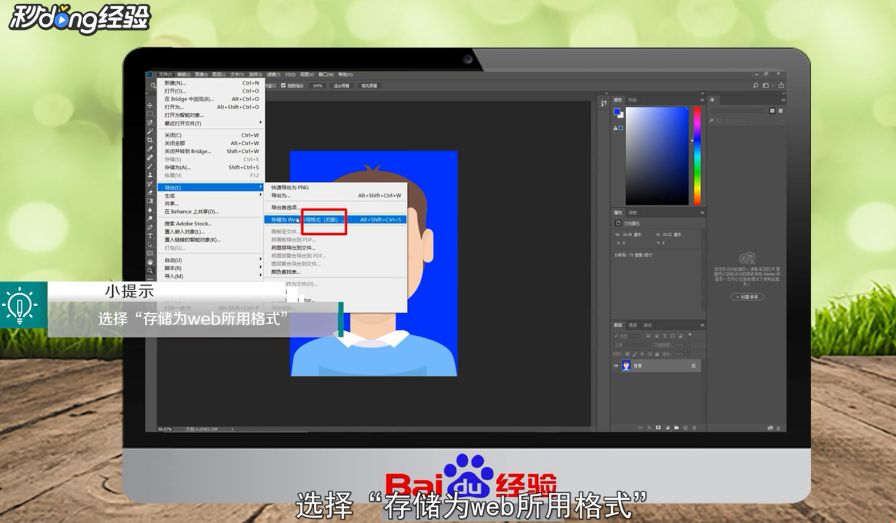Click add layer style fx icon
This screenshot has height=523, width=896.
[x=649, y=428]
